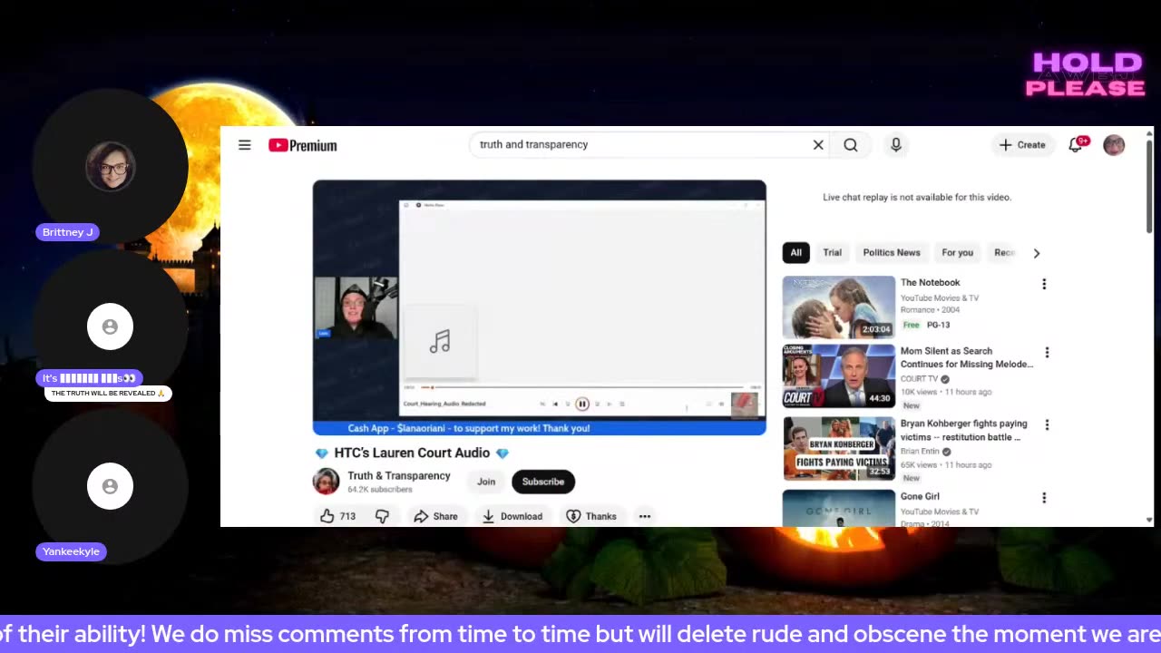Open the Create button

click(x=1022, y=145)
